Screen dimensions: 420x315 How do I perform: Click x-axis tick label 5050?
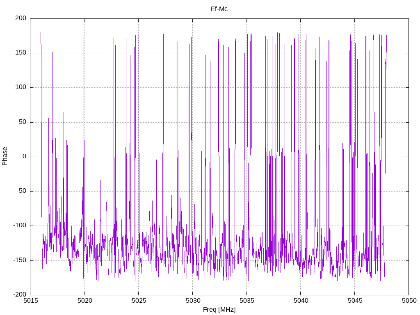[409, 301]
